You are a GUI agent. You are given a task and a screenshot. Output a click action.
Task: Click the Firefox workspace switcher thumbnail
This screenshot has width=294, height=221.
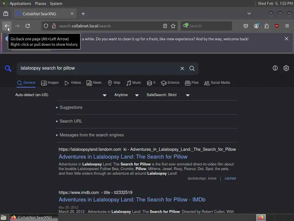click(261, 218)
